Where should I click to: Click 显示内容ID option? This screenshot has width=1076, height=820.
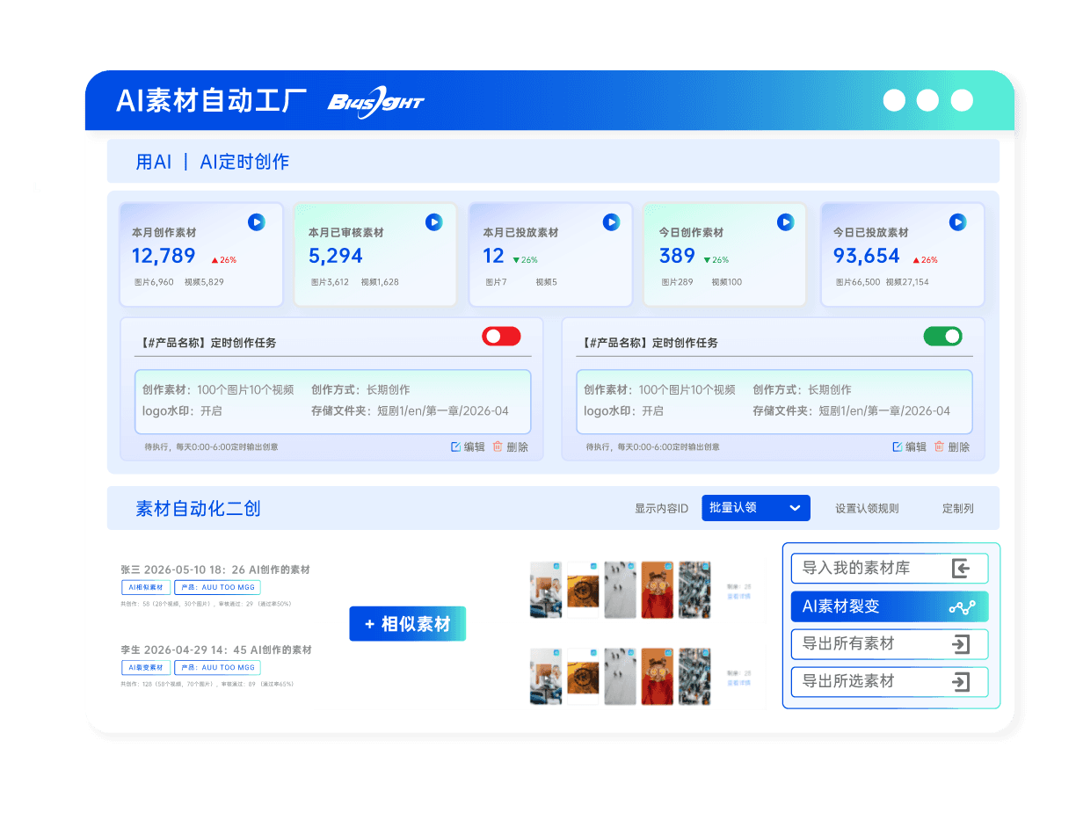[x=661, y=508]
